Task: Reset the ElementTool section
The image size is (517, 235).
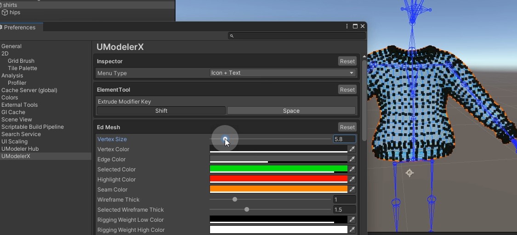Action: coord(347,89)
